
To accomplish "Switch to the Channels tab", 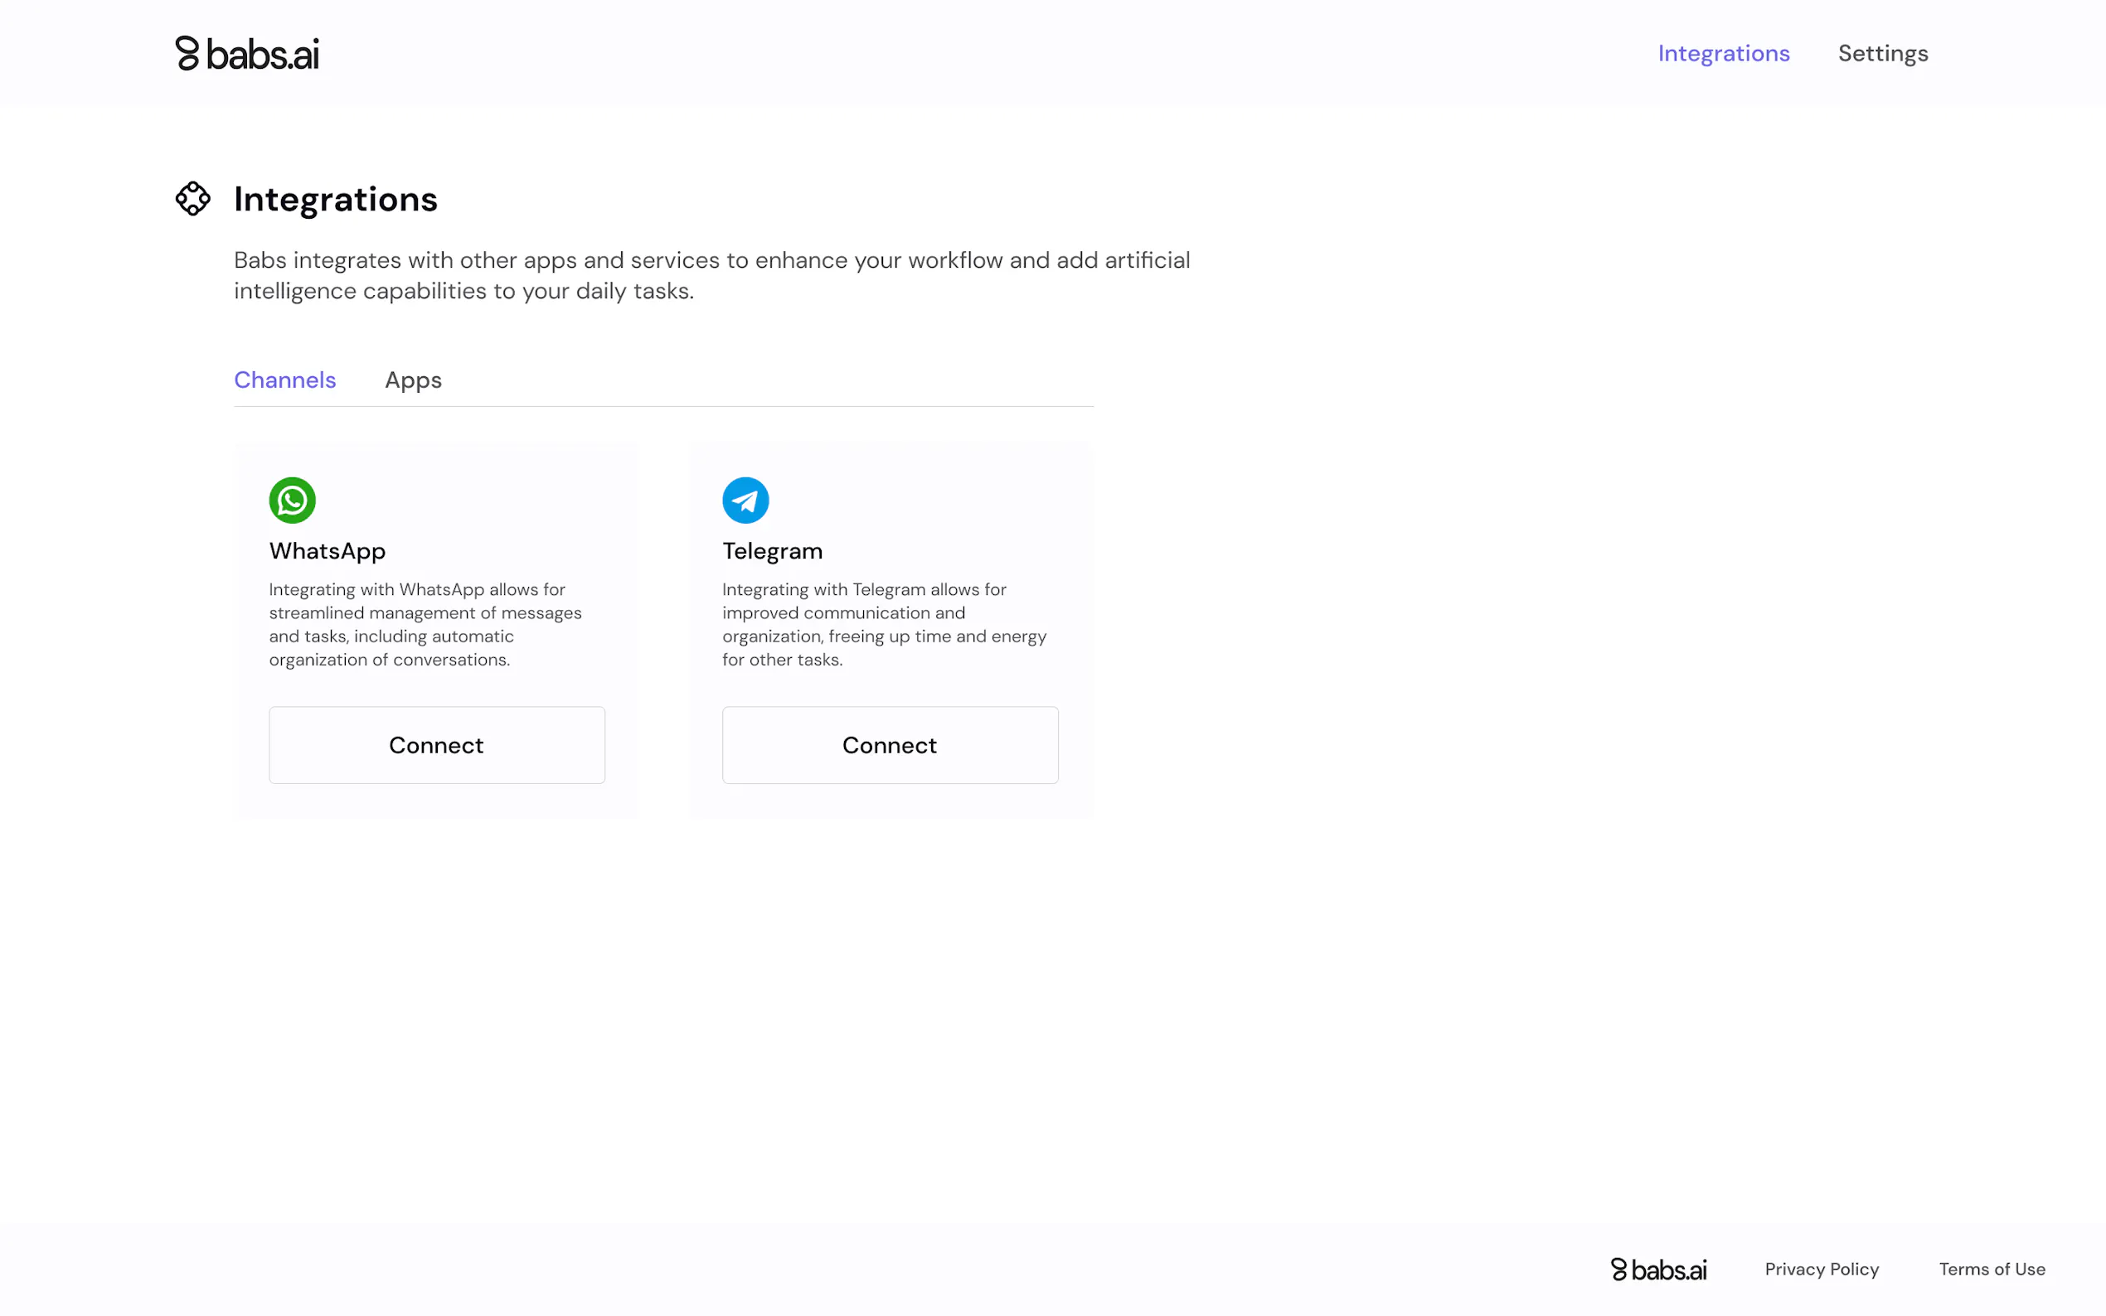I will point(284,380).
